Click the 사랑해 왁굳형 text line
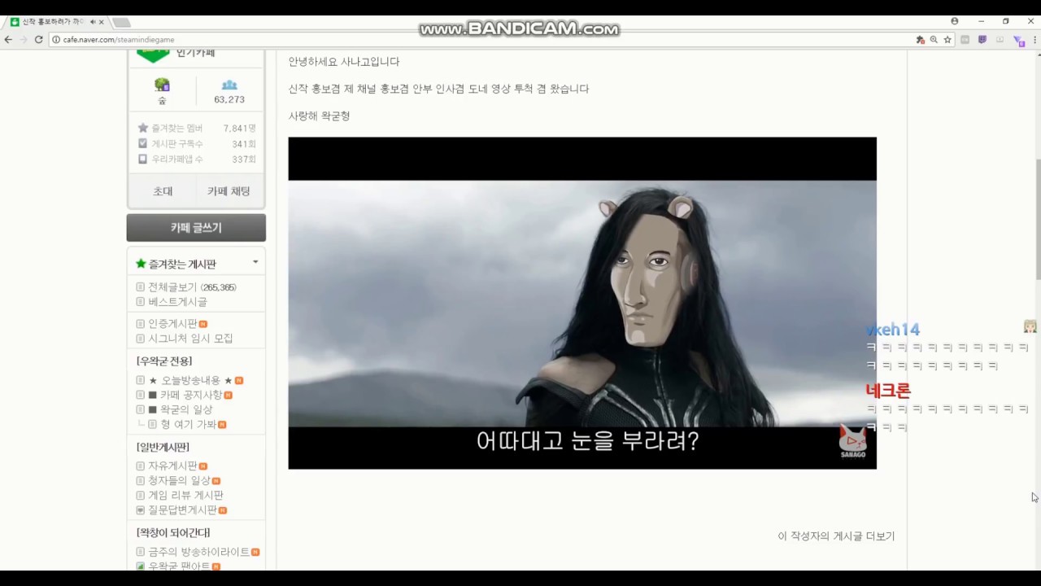The image size is (1041, 586). click(x=319, y=116)
